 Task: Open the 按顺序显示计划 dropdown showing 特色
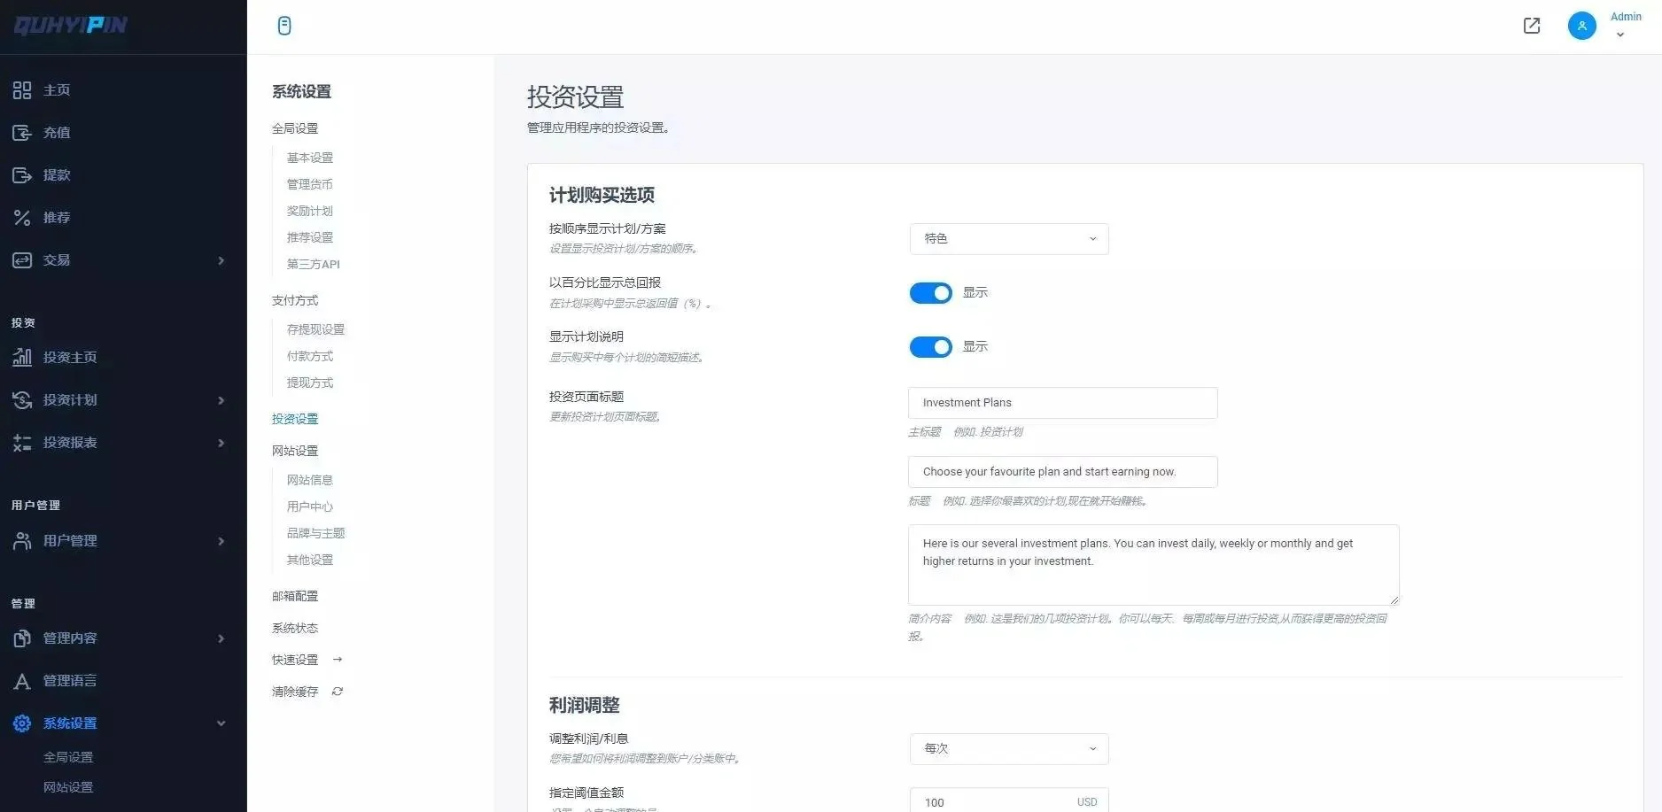point(1008,239)
